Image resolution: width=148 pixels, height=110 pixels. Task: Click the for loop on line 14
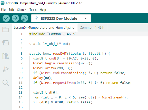[81, 97]
